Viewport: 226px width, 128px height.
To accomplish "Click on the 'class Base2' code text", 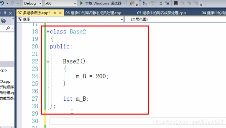I will click(68, 31).
